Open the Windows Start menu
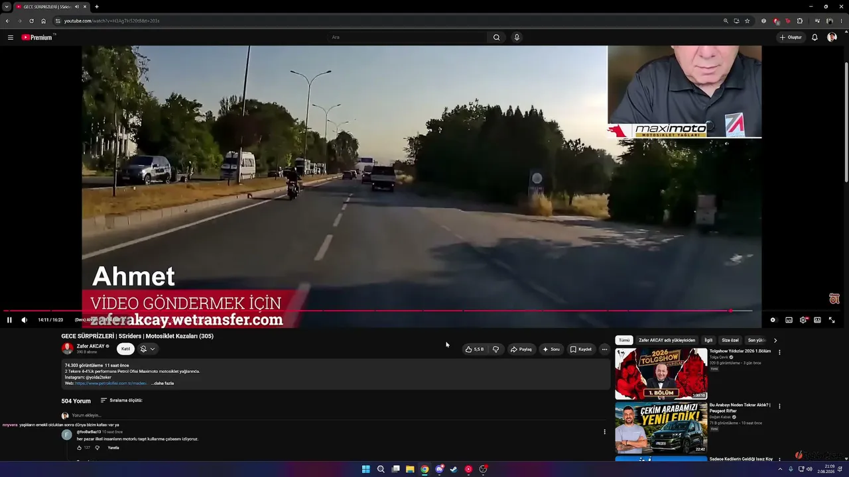 365,469
